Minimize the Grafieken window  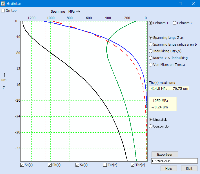point(168,4)
